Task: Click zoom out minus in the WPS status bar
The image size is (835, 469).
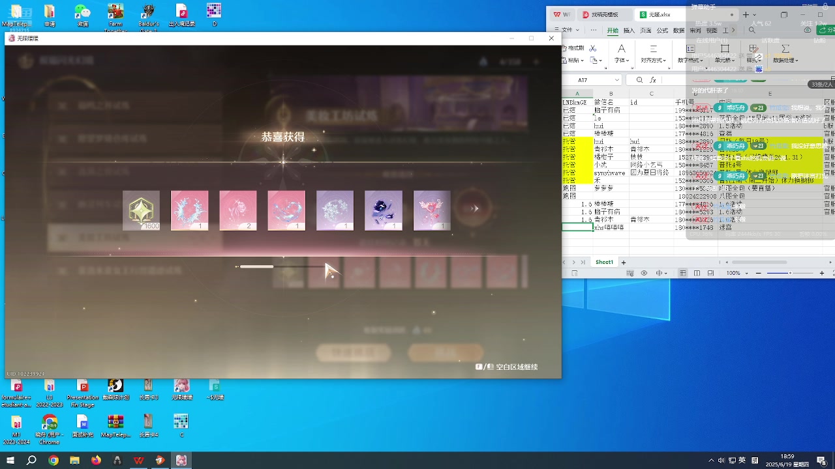Action: pyautogui.click(x=758, y=273)
